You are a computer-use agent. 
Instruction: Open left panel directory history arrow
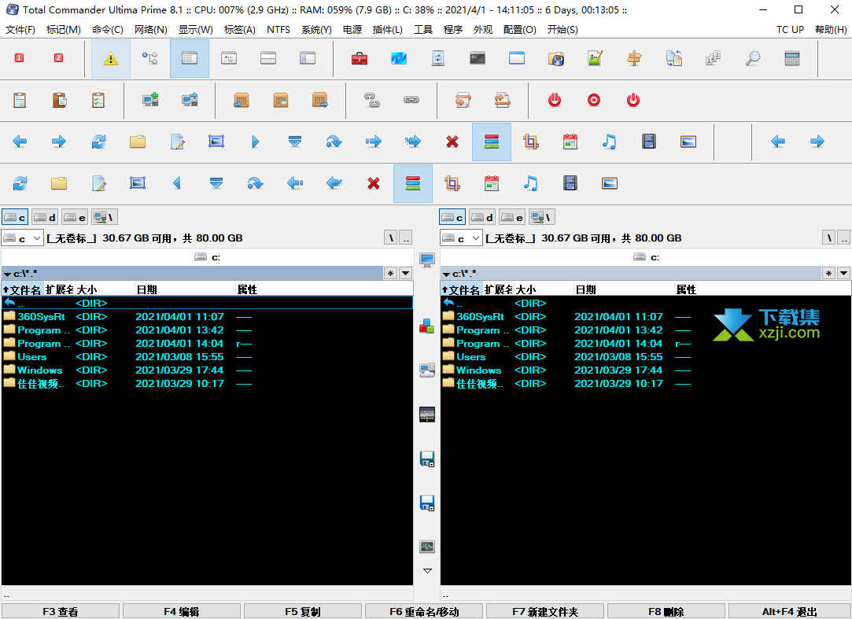point(405,274)
